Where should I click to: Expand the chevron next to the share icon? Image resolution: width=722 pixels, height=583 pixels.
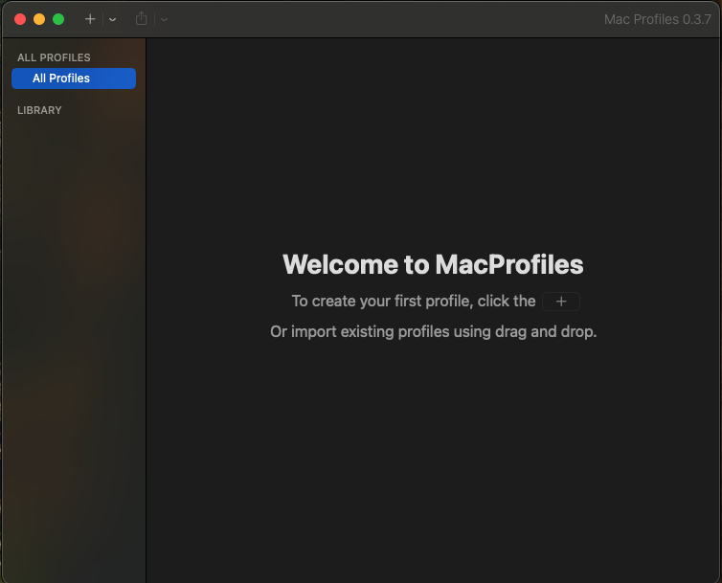pos(164,19)
